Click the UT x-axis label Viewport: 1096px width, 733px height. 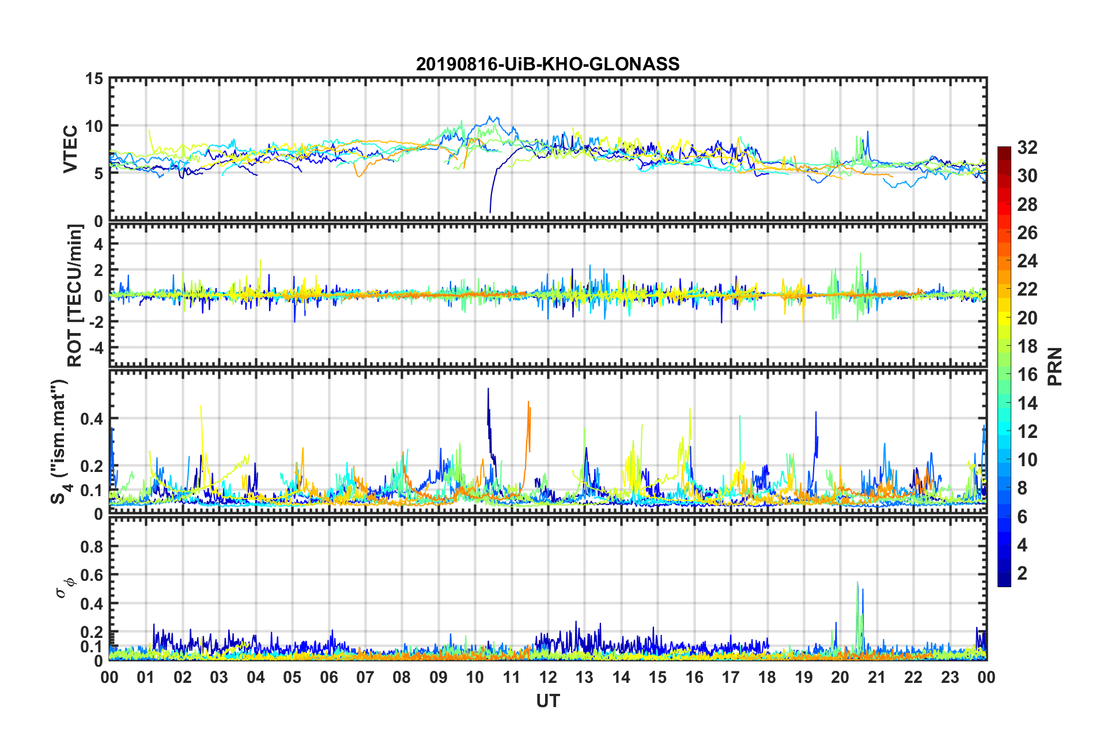[x=548, y=700]
